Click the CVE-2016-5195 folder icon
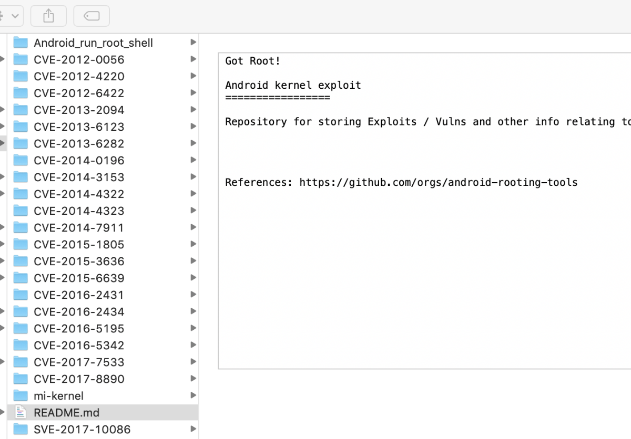The image size is (631, 439). [x=20, y=328]
